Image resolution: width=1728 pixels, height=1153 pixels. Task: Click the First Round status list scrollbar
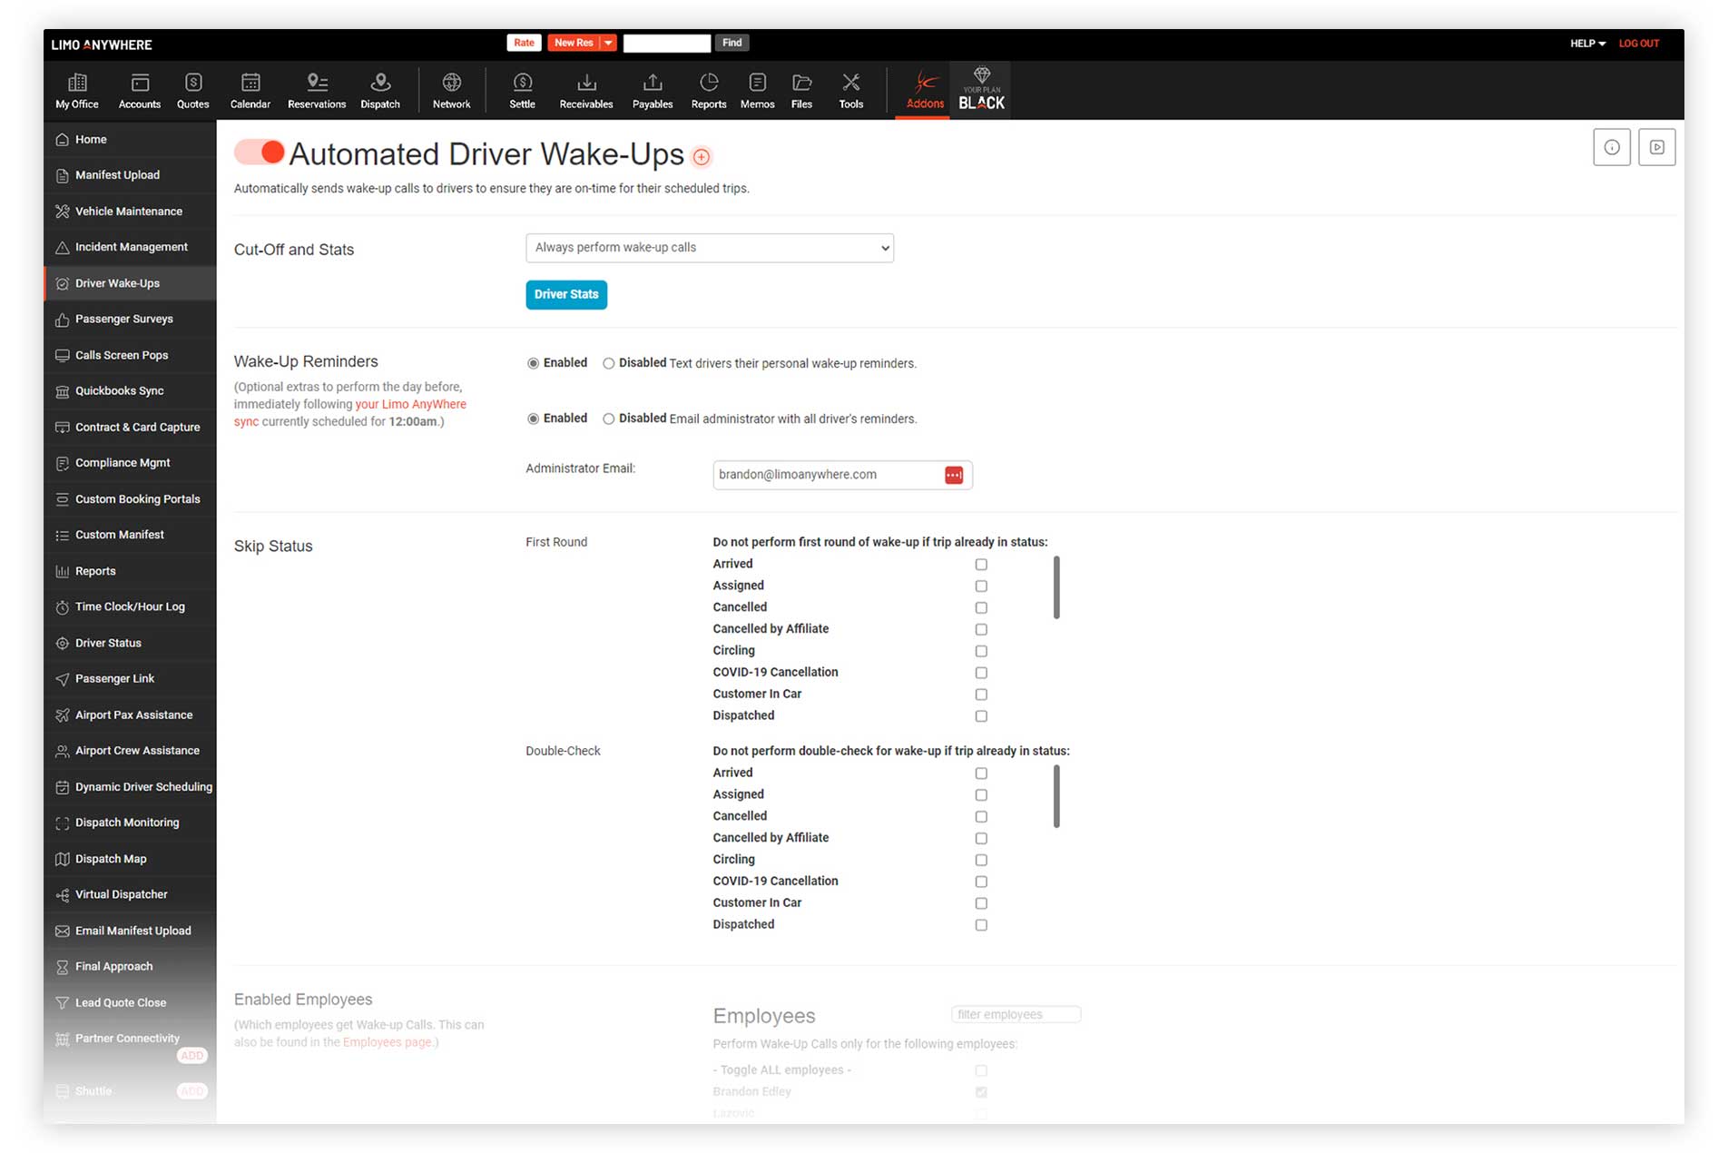[1056, 587]
